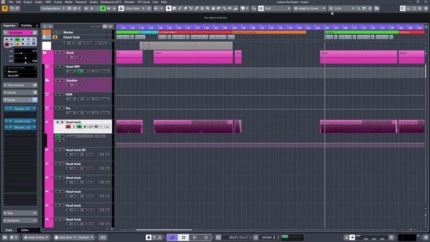The image size is (430, 242).
Task: Toggle global Write automation W button
Action: click(109, 9)
